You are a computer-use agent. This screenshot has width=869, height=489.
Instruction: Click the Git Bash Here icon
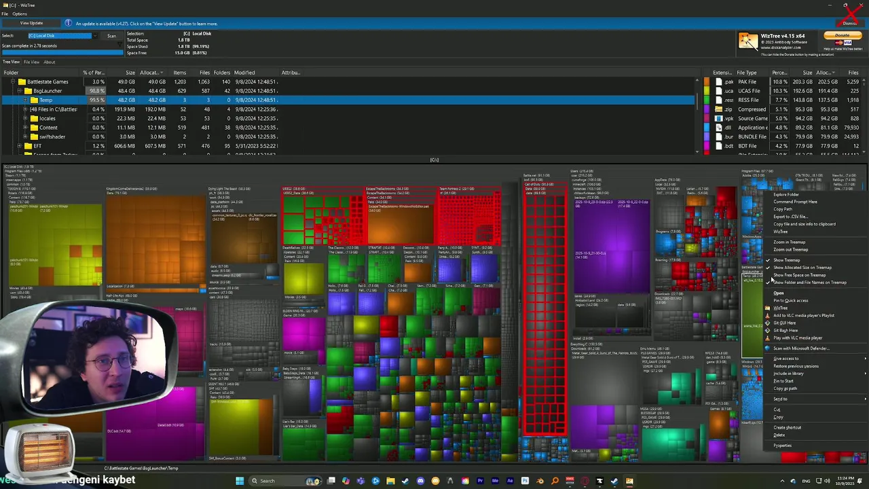pos(767,330)
